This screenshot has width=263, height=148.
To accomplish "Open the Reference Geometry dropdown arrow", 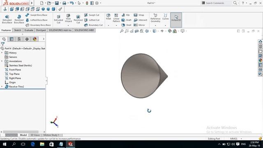I will (155, 25).
